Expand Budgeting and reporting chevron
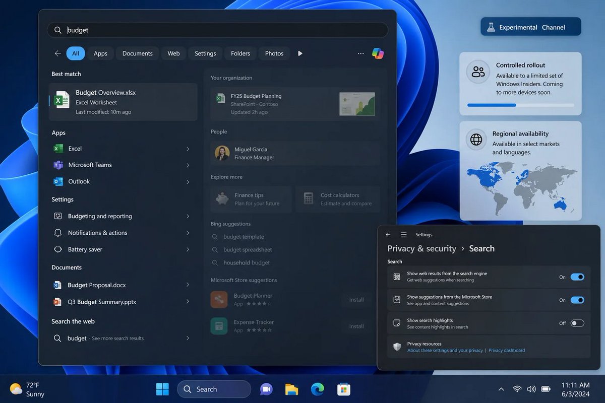Image resolution: width=605 pixels, height=403 pixels. pyautogui.click(x=188, y=216)
